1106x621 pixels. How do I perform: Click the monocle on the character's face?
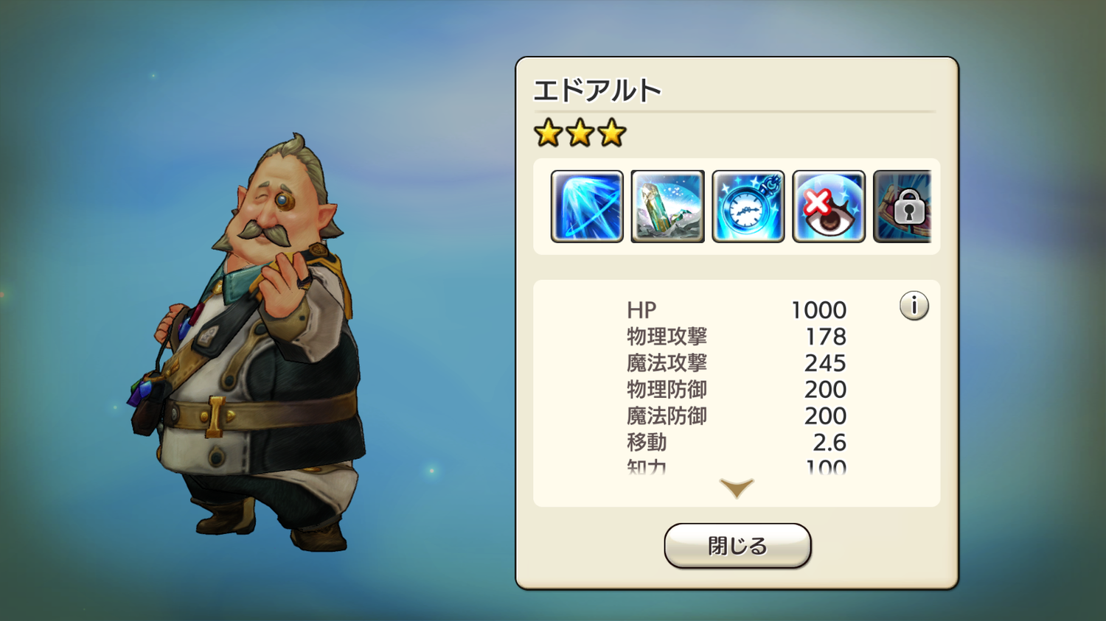point(283,200)
